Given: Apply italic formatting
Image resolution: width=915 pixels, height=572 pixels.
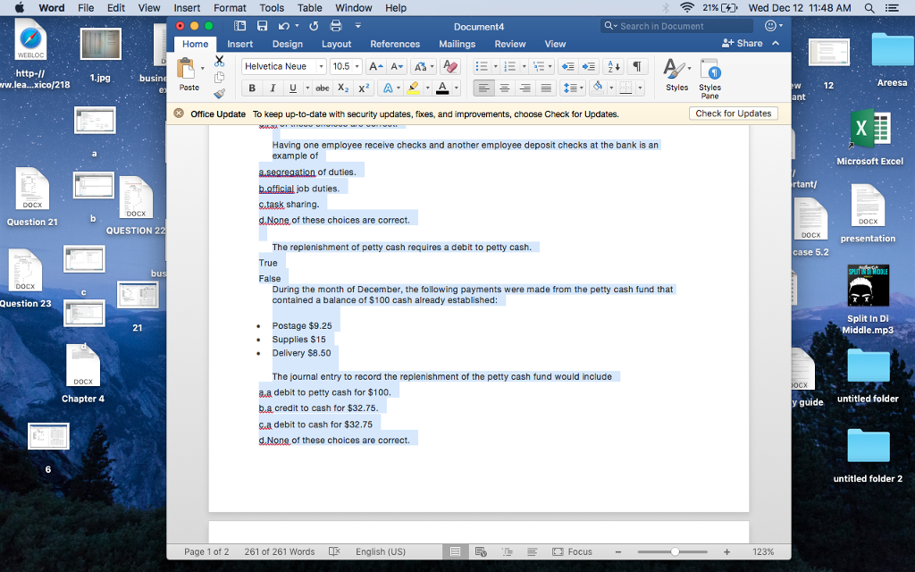Looking at the screenshot, I should tap(273, 88).
